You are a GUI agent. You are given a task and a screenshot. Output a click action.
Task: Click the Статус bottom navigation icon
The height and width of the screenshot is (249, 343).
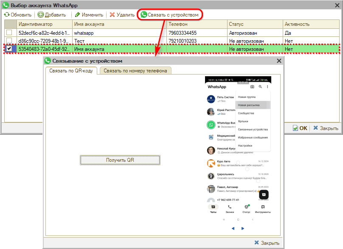[247, 207]
